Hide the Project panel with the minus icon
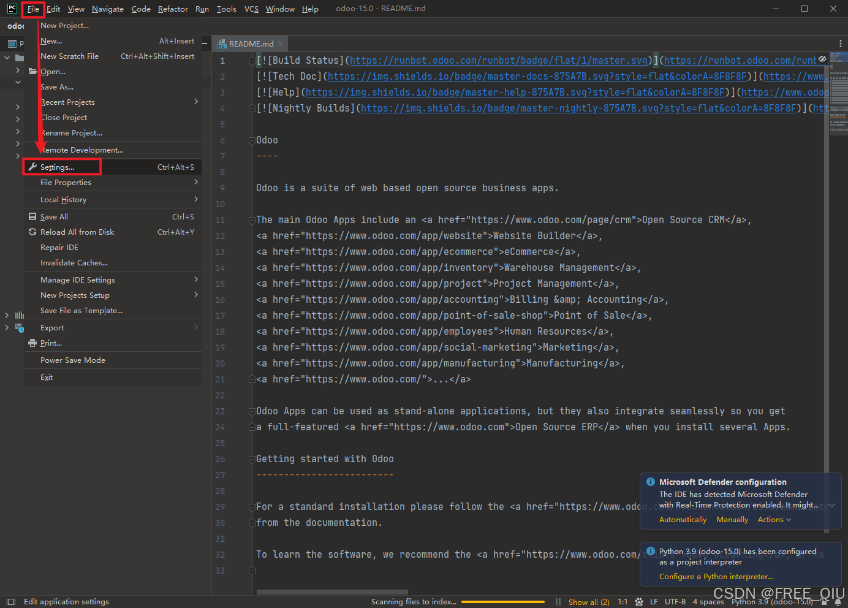 tap(205, 44)
